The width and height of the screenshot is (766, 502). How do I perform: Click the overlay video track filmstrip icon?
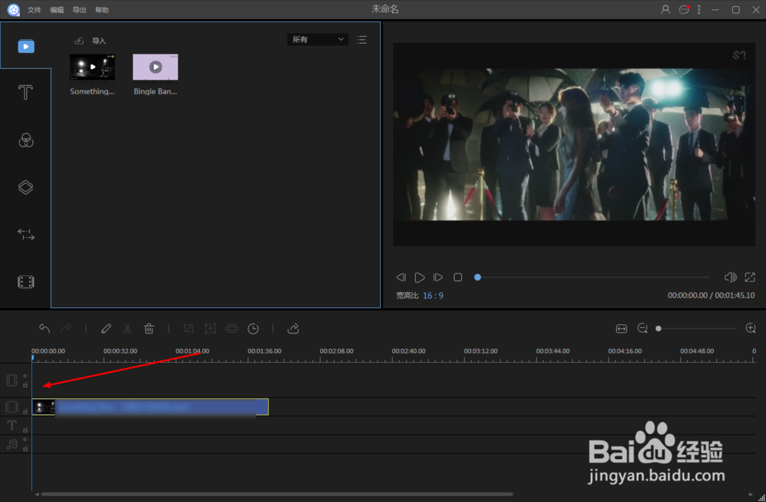pos(11,380)
